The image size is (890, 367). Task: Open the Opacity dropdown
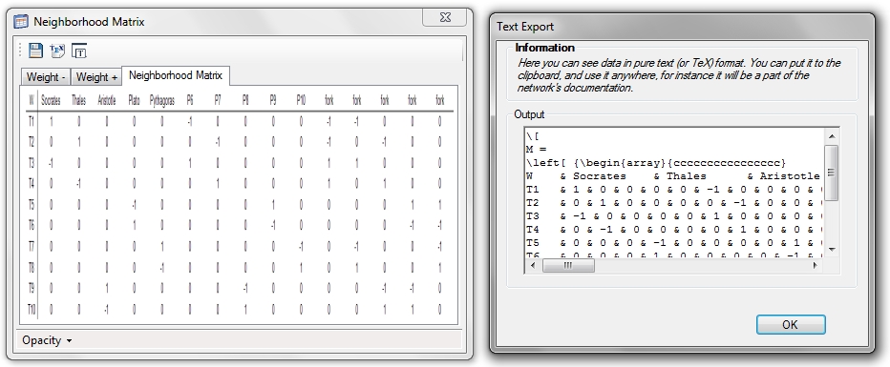pyautogui.click(x=47, y=340)
